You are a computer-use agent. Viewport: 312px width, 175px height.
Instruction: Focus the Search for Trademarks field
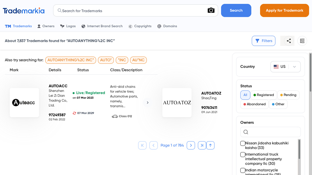pyautogui.click(x=135, y=10)
